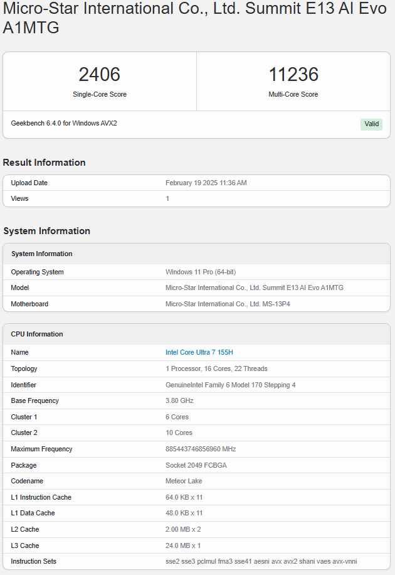Viewport: 395px width, 575px height.
Task: Click the System Information section heading
Action: click(46, 230)
